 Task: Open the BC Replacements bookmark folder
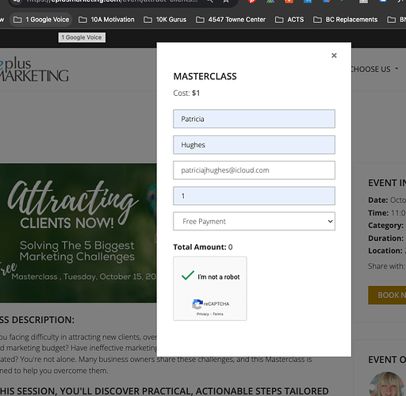(x=345, y=20)
